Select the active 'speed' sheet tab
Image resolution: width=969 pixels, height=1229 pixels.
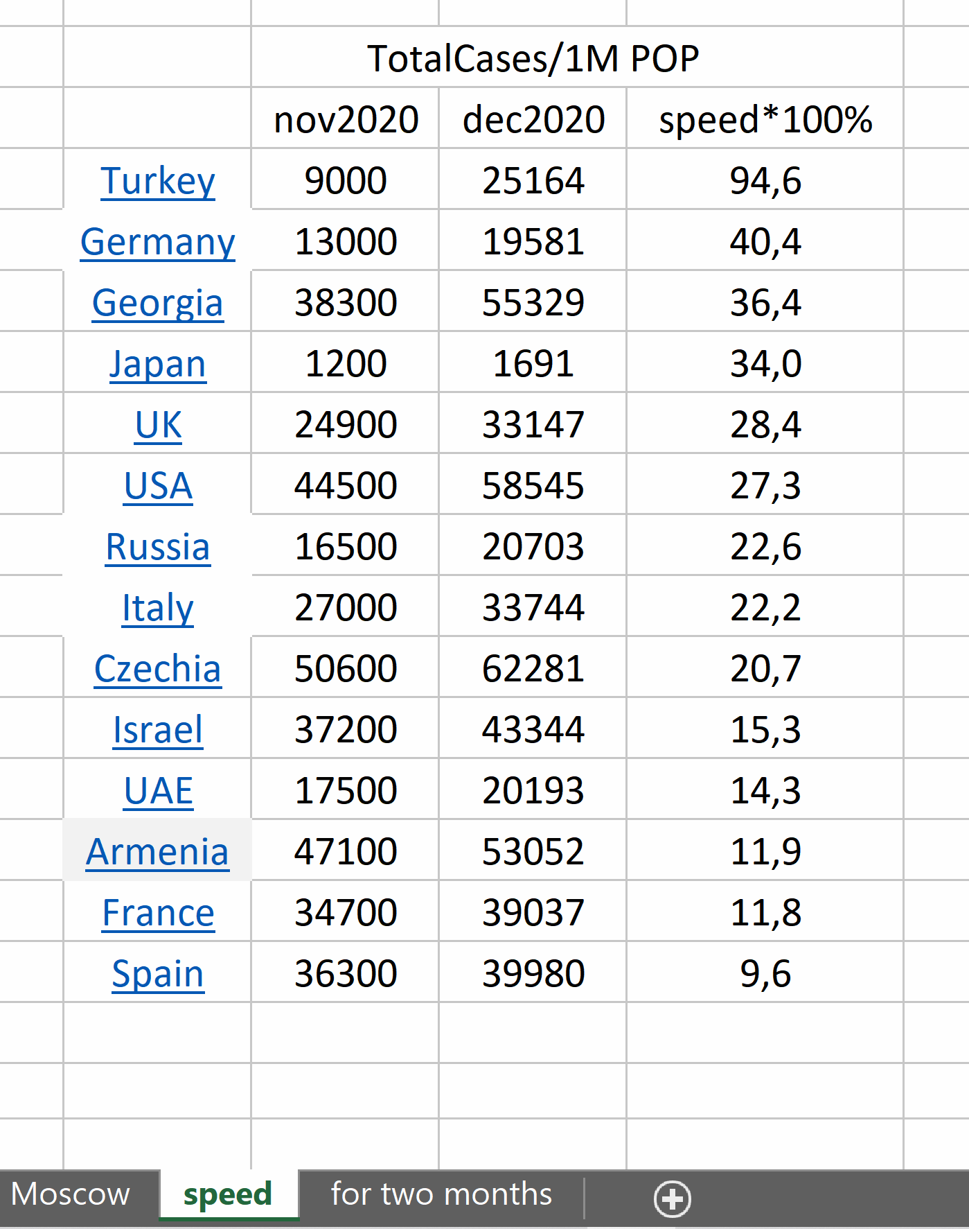point(227,1194)
